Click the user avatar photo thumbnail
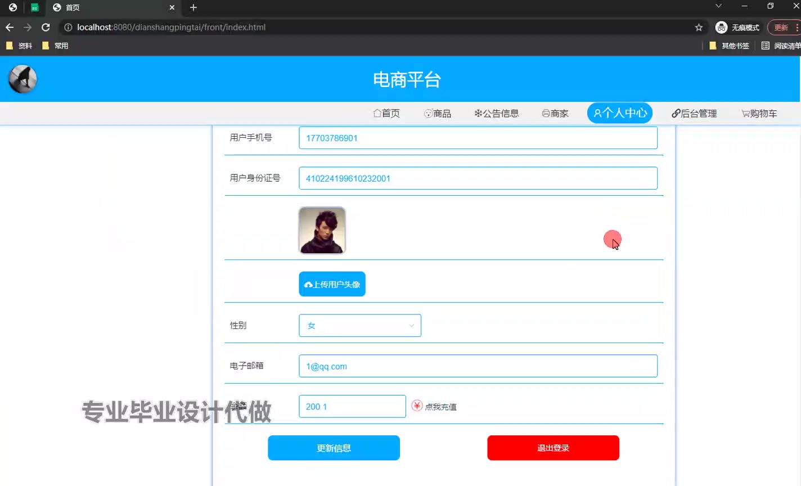The height and width of the screenshot is (486, 801). [322, 231]
